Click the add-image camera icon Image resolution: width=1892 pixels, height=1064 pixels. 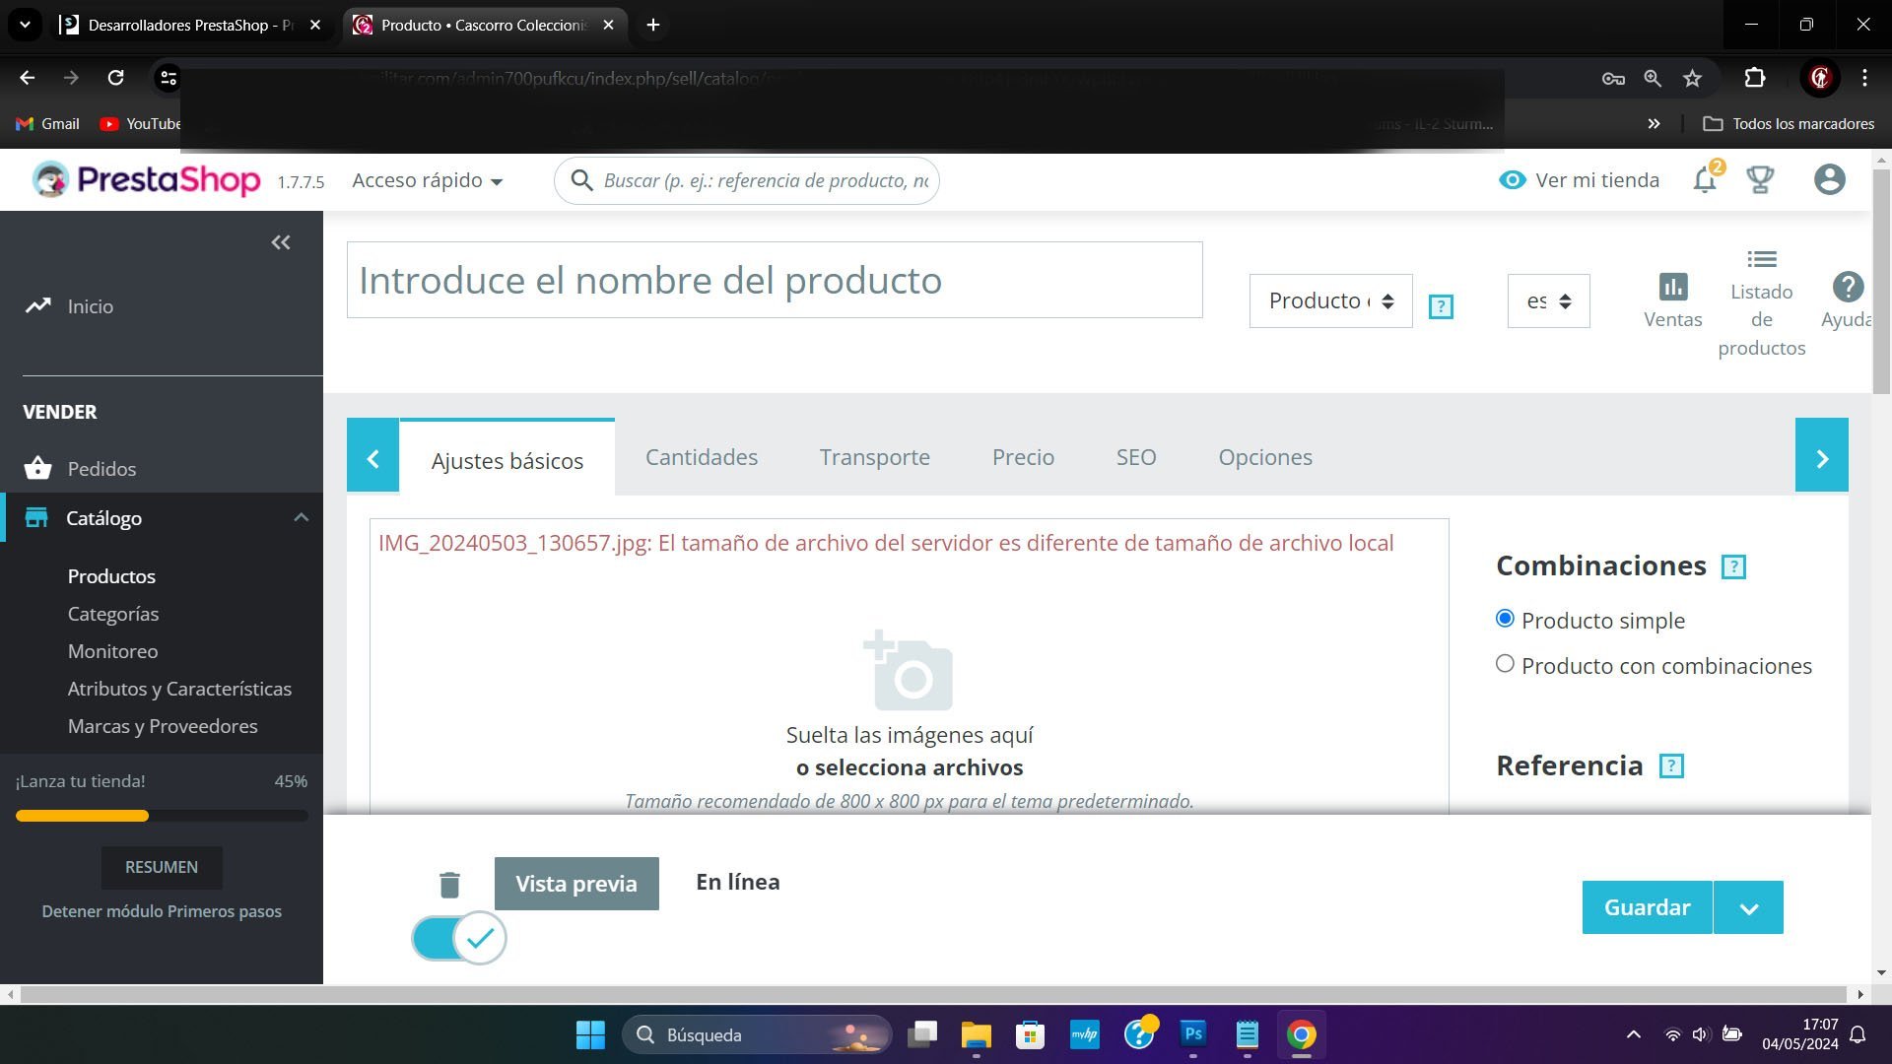(908, 671)
